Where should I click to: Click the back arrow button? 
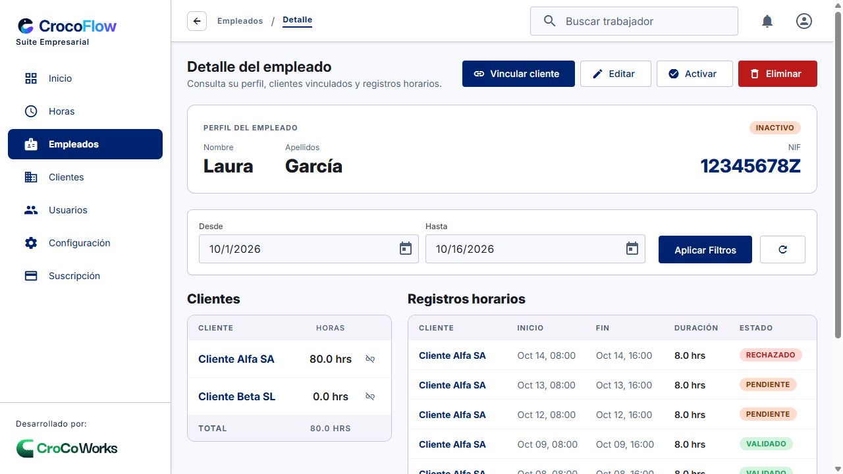(x=197, y=21)
